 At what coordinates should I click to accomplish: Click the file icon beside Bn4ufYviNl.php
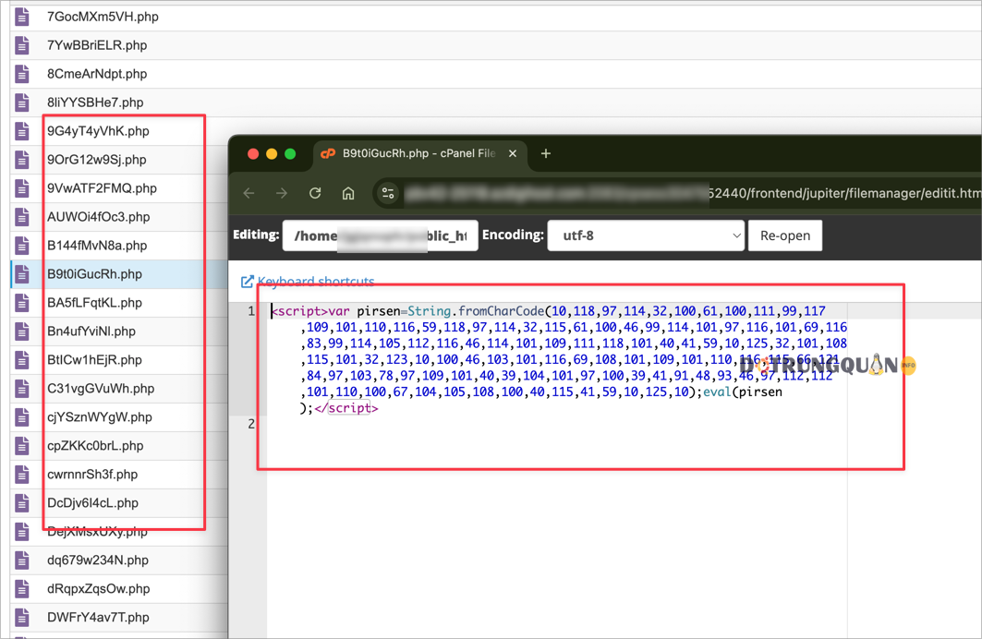click(x=22, y=332)
